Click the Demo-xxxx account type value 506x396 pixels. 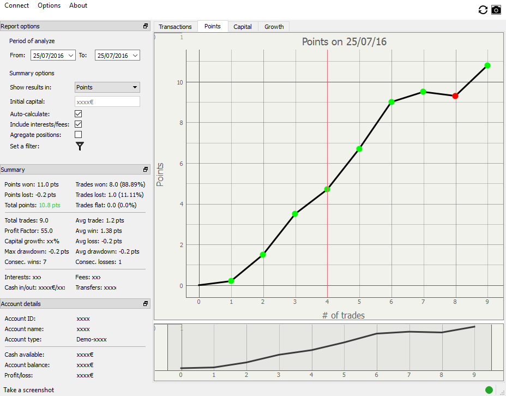[91, 339]
